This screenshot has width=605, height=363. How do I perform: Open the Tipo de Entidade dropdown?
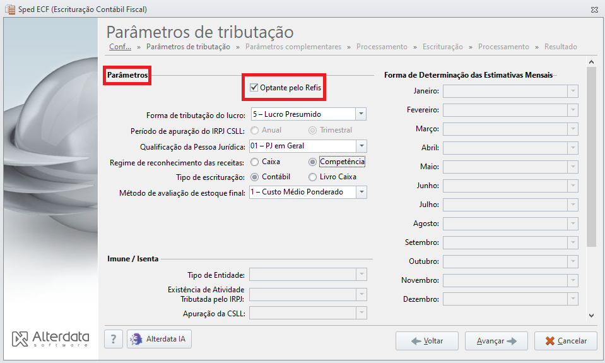361,275
